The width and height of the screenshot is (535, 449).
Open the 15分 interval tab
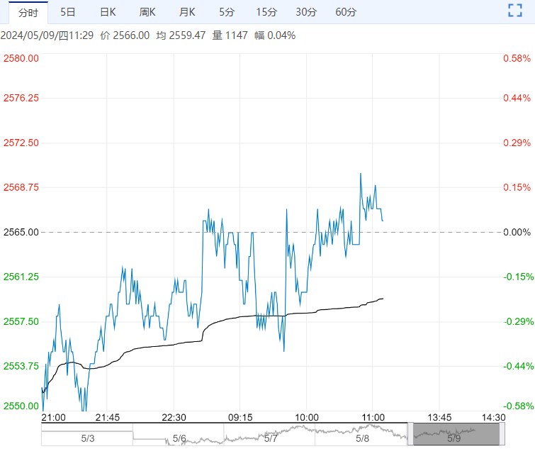click(x=266, y=12)
